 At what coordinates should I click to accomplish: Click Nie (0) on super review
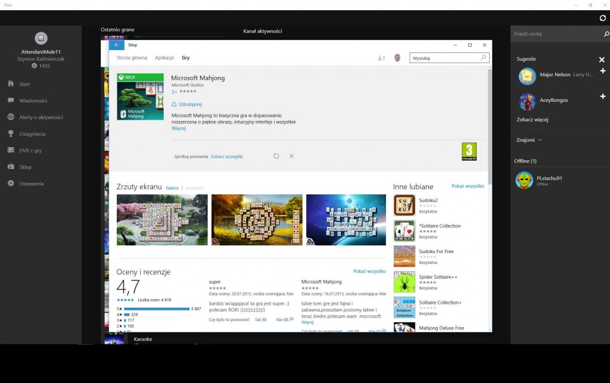pos(282,320)
